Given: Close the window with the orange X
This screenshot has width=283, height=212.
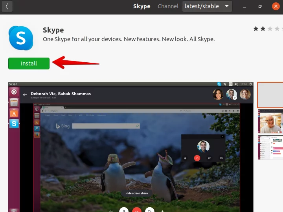Looking at the screenshot, I should pos(276,6).
